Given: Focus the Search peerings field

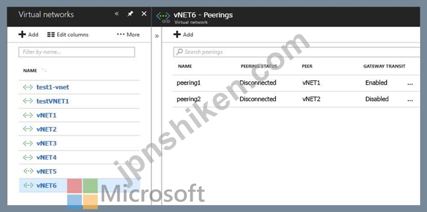Looking at the screenshot, I should click(x=297, y=52).
